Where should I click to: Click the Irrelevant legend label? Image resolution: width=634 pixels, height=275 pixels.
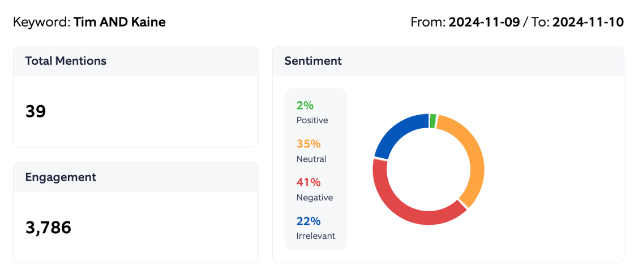[316, 236]
